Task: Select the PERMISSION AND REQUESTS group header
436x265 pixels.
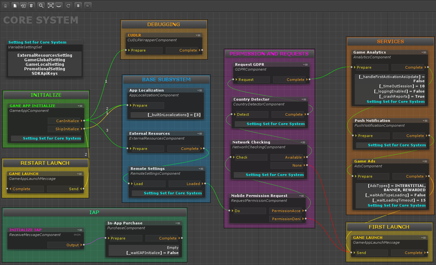Action: coord(269,54)
